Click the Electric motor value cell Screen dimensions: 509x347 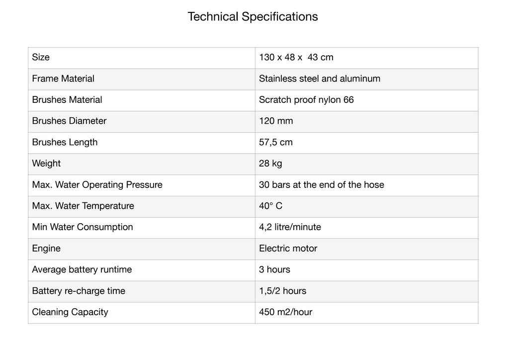(288, 249)
